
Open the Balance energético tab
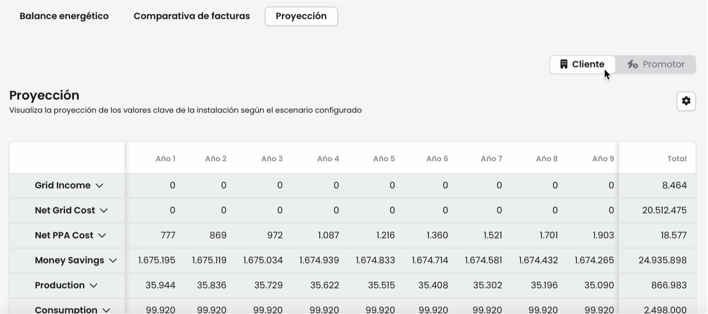64,16
